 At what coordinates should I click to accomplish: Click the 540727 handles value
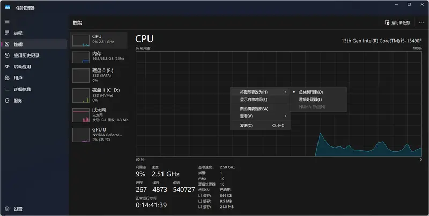(184, 189)
